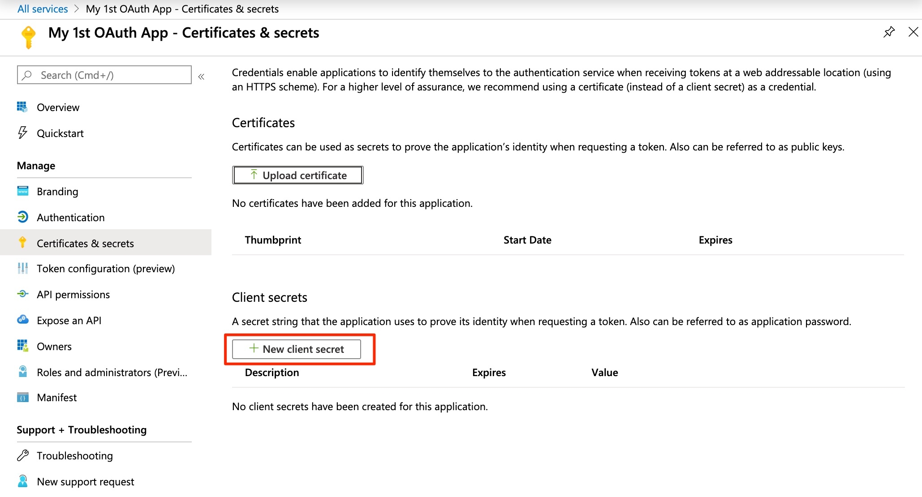Viewport: 922px width, 497px height.
Task: Close the Certificates & secrets blade
Action: coord(913,32)
